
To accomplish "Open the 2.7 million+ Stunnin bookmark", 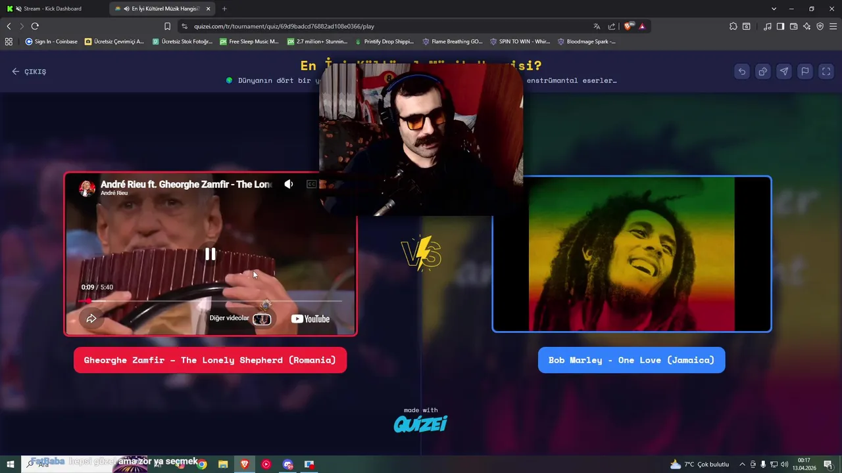I will pos(317,41).
